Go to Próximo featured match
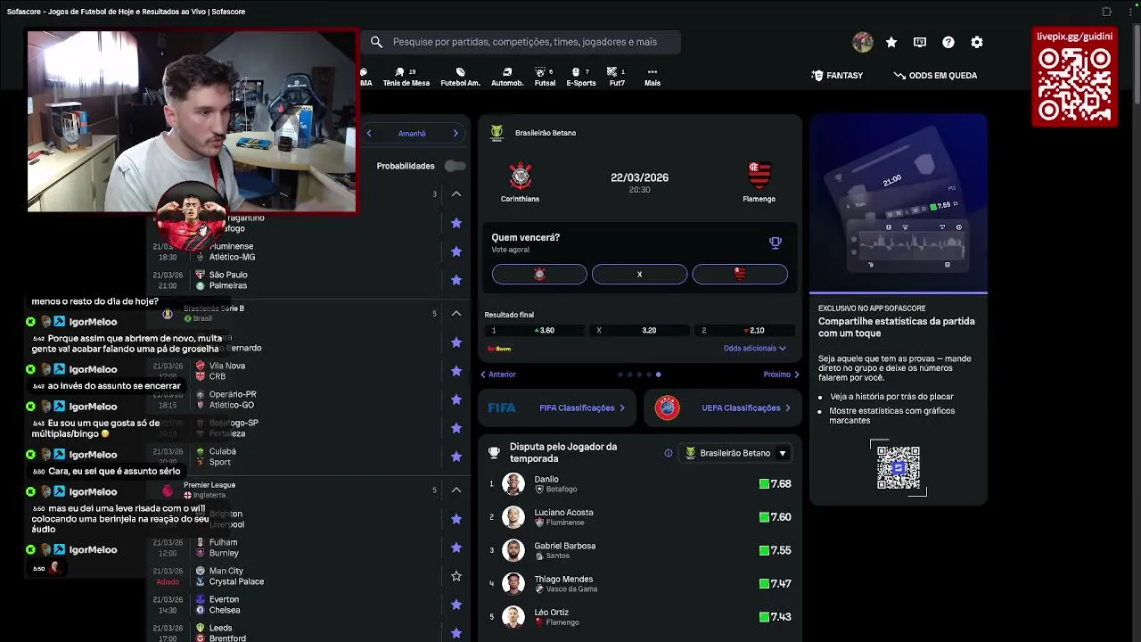 point(782,374)
